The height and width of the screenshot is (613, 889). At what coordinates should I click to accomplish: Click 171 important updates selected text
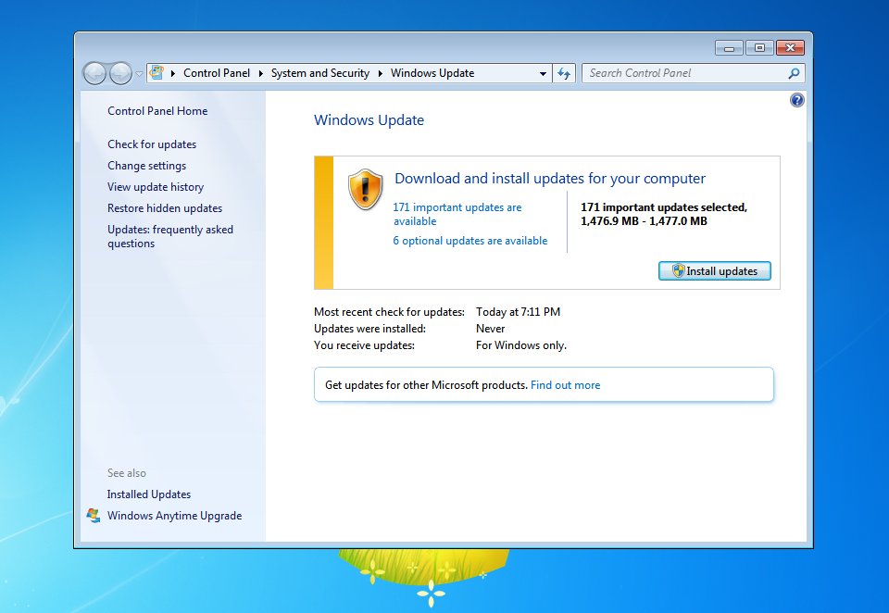tap(663, 214)
